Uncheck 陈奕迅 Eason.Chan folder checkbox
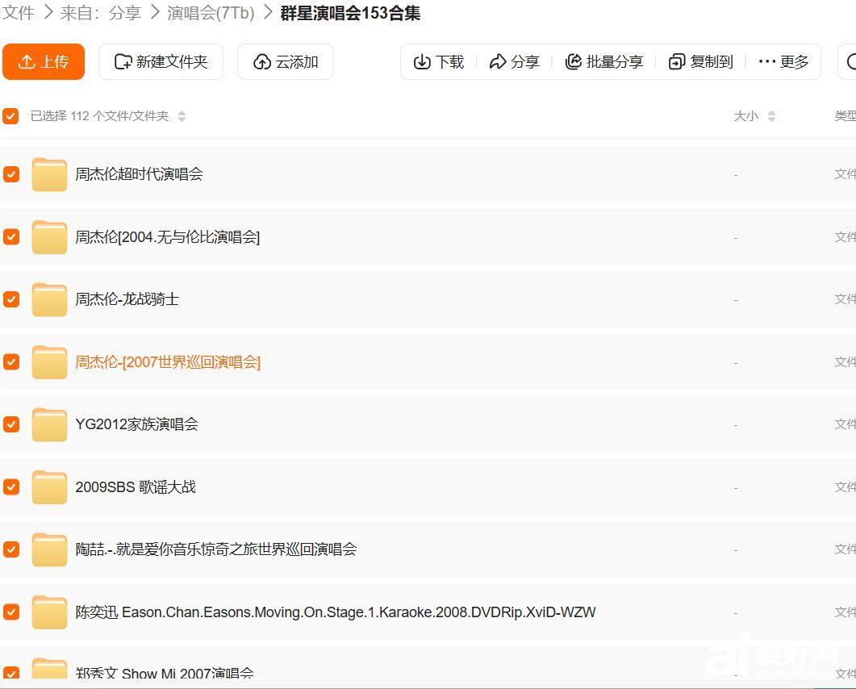This screenshot has height=689, width=856. click(11, 612)
